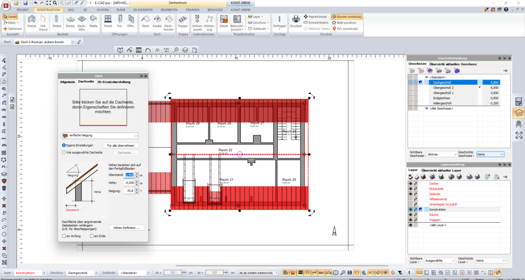This screenshot has width=525, height=280.
Task: Open Geschützte Layer dropdown
Action: pyautogui.click(x=491, y=260)
